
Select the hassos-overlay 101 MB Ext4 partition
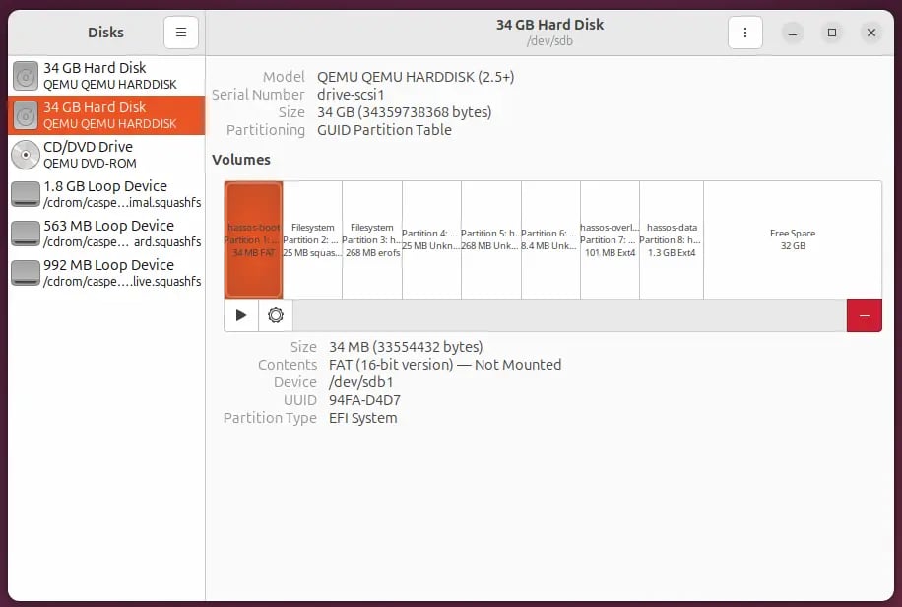pyautogui.click(x=610, y=239)
